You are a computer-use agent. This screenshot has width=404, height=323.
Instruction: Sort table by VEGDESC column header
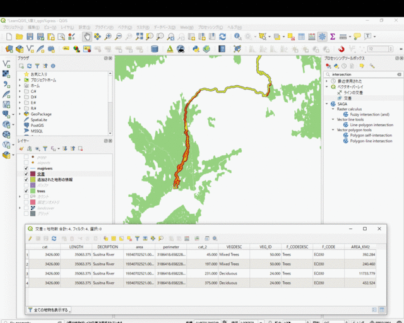tap(234, 247)
